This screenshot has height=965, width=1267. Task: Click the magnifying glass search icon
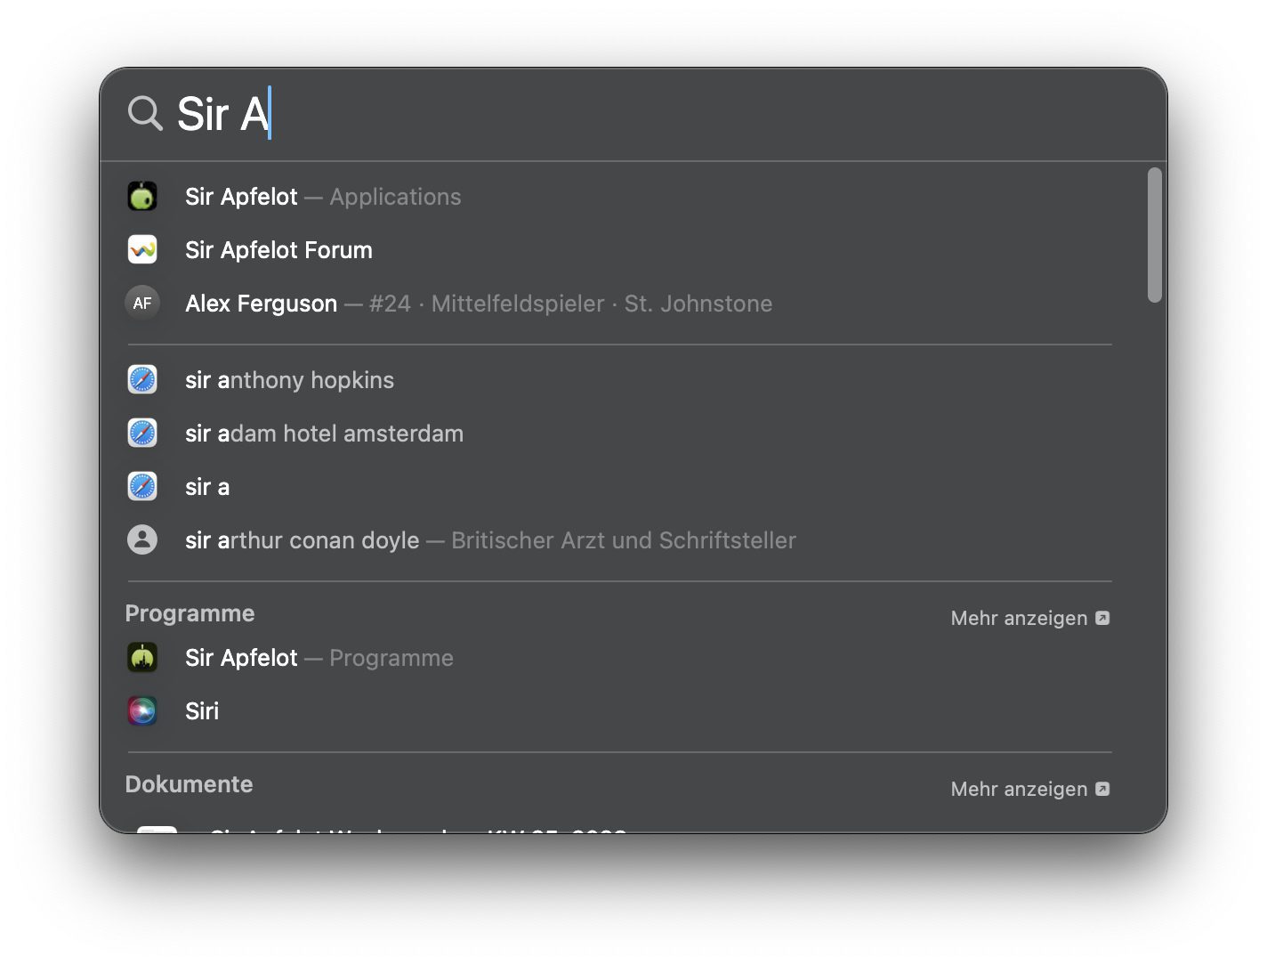pos(145,114)
